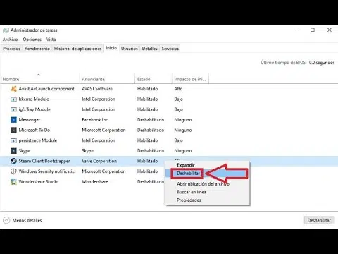This screenshot has height=254, width=338.
Task: Click Wondershare publisher cell
Action: pos(95,182)
